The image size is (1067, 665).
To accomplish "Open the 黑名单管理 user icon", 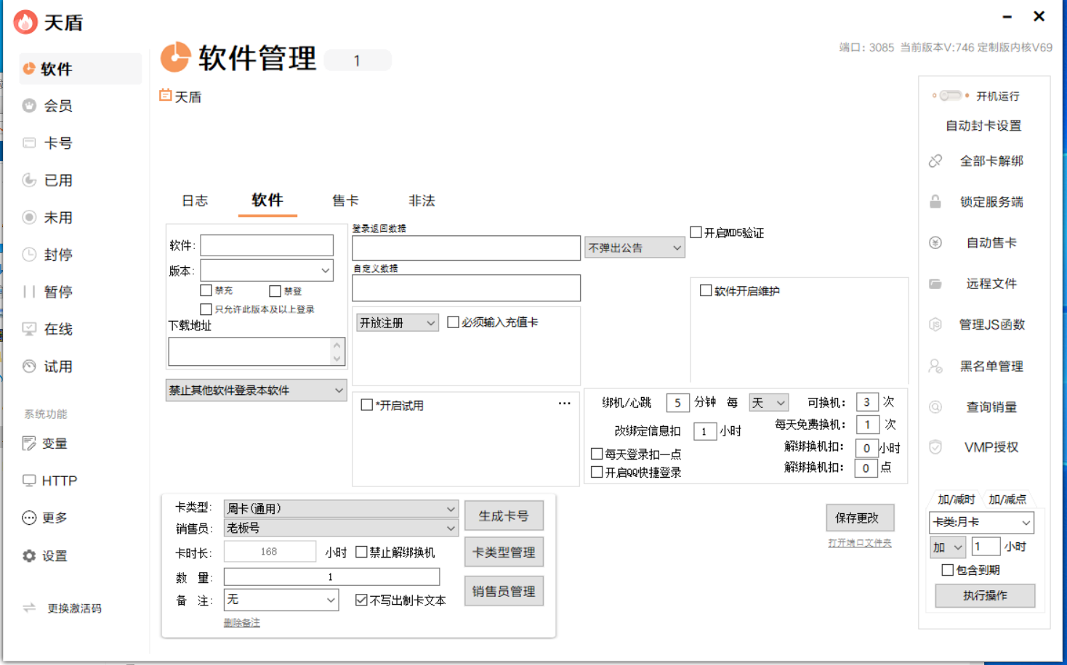I will (x=935, y=366).
